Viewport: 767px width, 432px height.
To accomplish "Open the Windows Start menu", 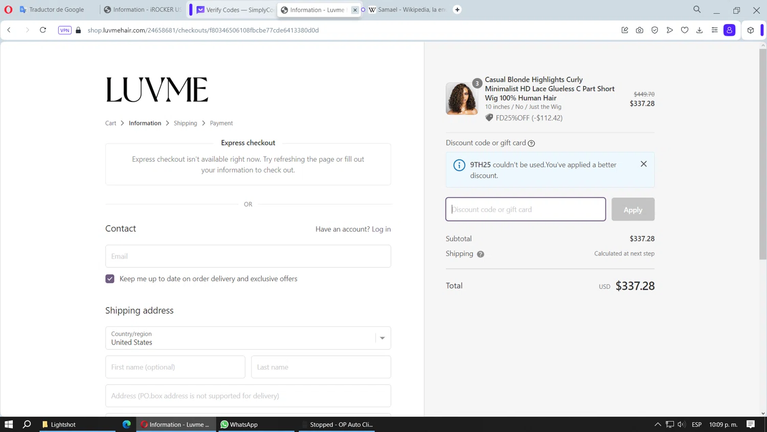I will point(9,424).
